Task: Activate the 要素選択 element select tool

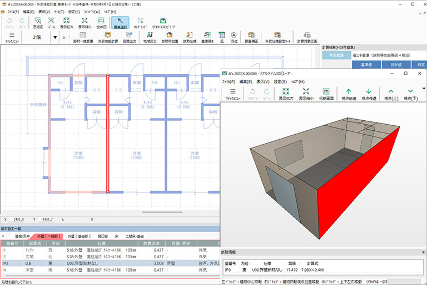Action: point(120,23)
